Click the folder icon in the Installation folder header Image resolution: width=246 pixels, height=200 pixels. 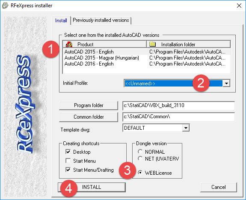point(152,44)
